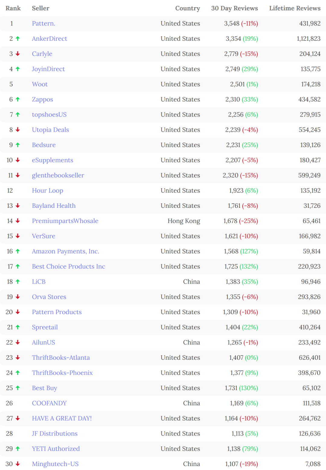Click the down arrow for HAVE A GREAT DAY!
Image resolution: width=326 pixels, height=470 pixels.
tap(18, 418)
